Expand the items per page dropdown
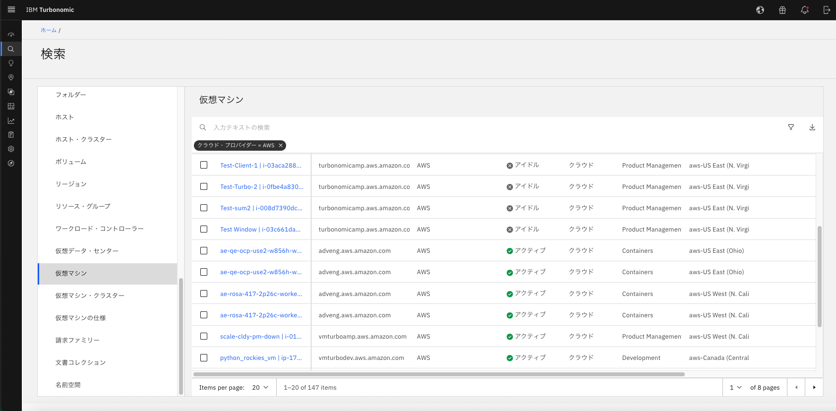 click(260, 388)
